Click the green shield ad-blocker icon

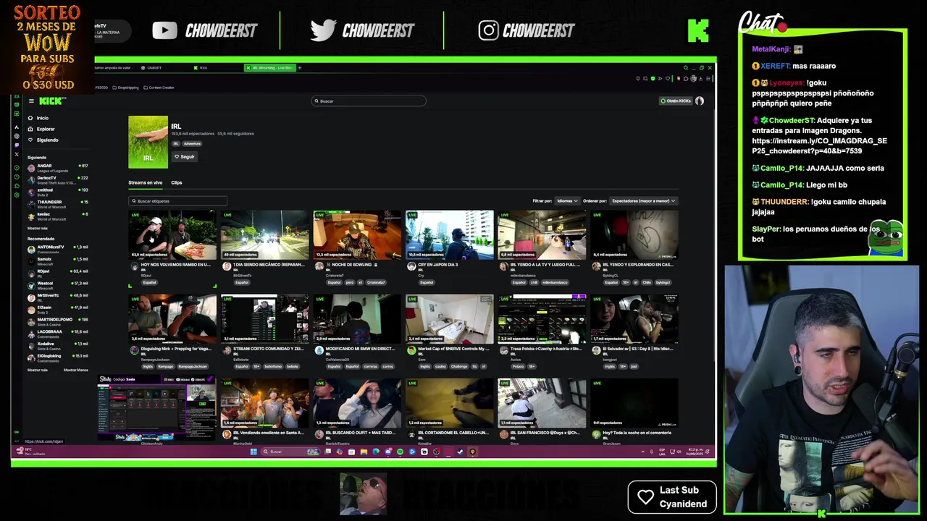(653, 78)
